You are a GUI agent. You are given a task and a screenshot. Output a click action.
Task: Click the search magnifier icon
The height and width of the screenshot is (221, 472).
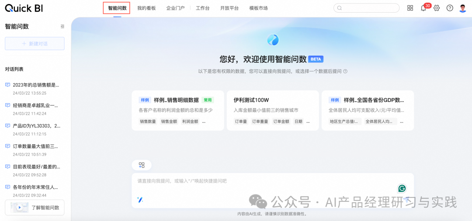(340, 8)
